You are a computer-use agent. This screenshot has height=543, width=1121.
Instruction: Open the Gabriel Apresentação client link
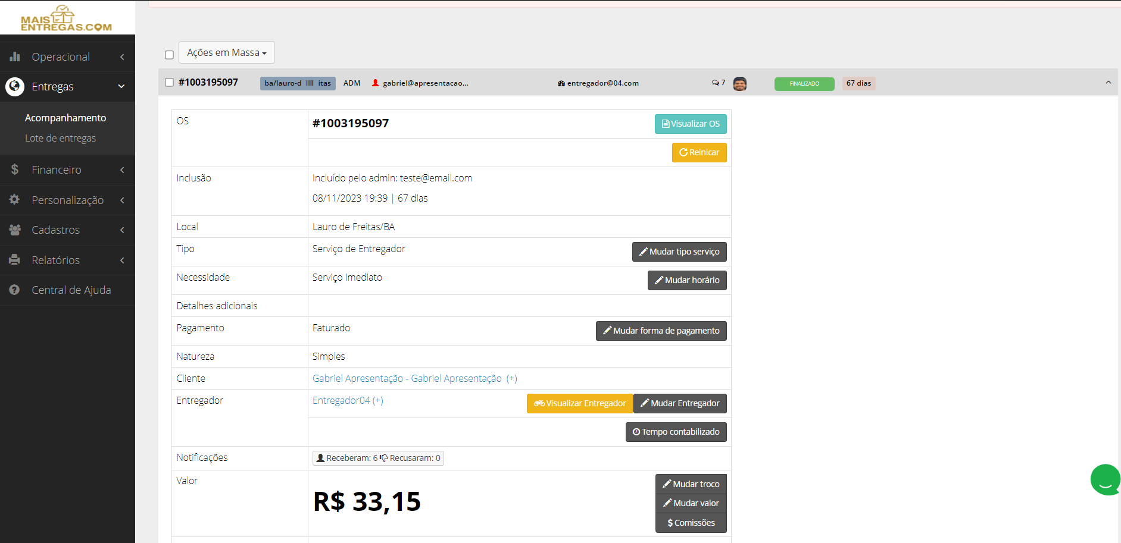pos(407,378)
